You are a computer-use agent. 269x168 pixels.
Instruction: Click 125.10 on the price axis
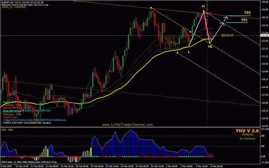[265, 17]
